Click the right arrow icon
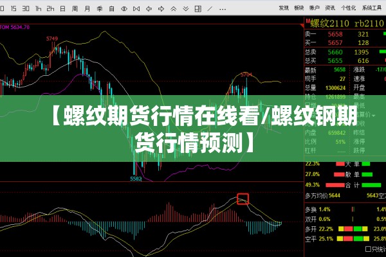Image resolution: width=386 pixels, height=257 pixels. point(161,9)
